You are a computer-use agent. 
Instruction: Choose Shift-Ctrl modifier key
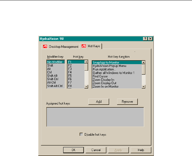pos(56,79)
